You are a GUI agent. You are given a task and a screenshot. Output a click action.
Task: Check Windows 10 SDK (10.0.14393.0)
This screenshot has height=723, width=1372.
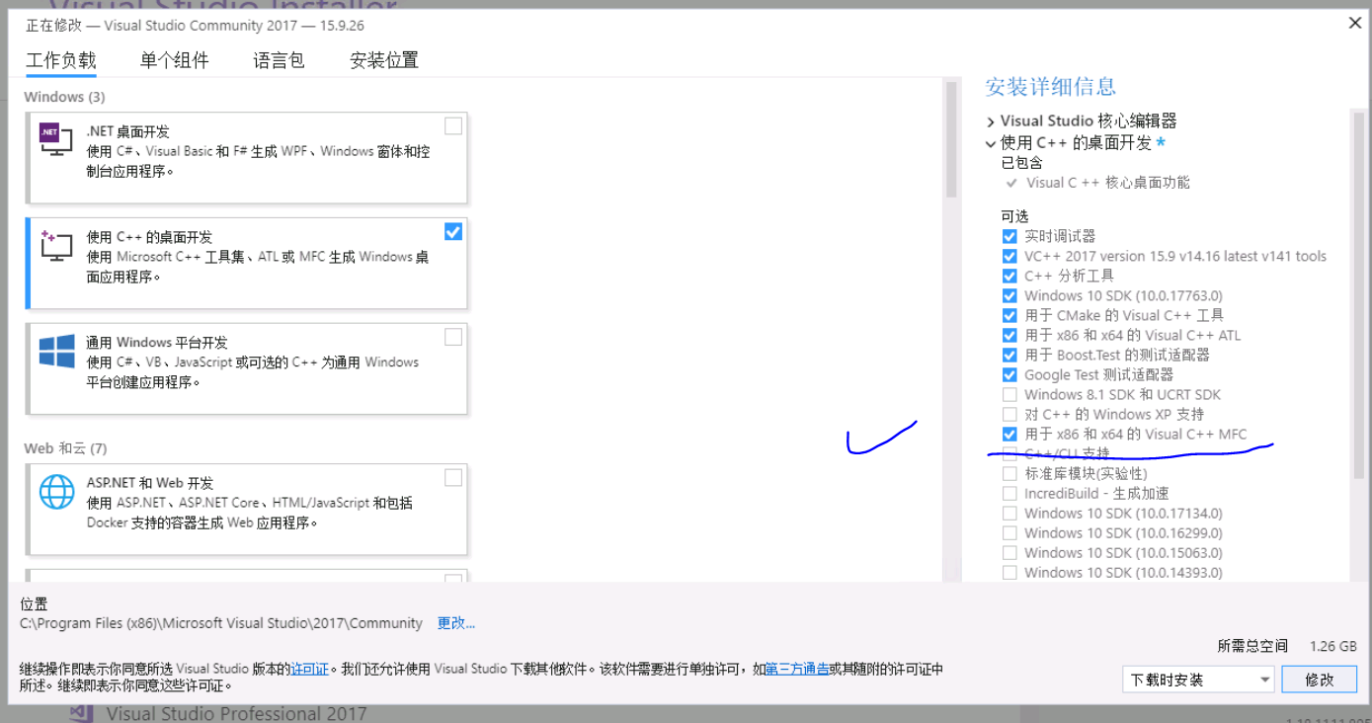(x=1009, y=572)
